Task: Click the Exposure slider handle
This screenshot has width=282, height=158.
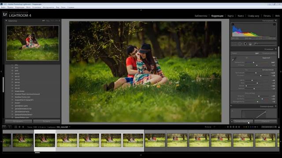Action: [256, 73]
